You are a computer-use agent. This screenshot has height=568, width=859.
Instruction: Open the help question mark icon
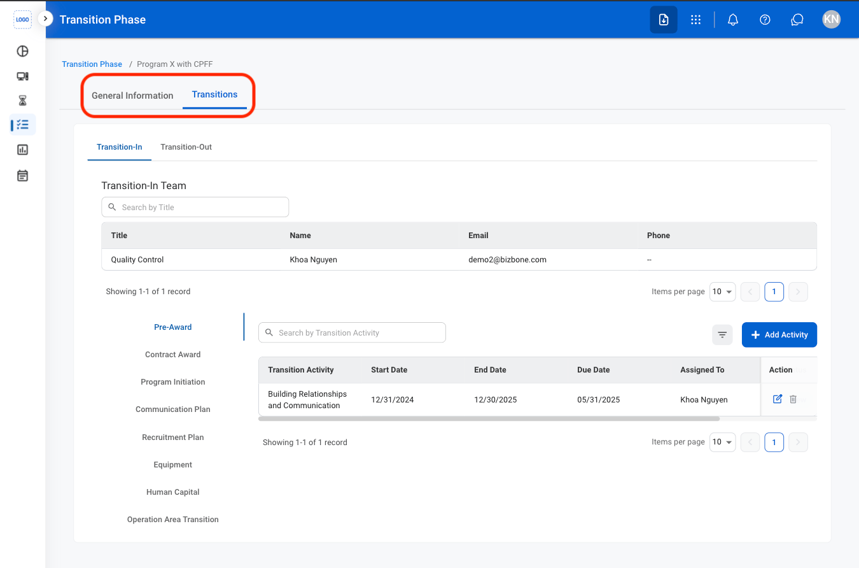(x=765, y=20)
